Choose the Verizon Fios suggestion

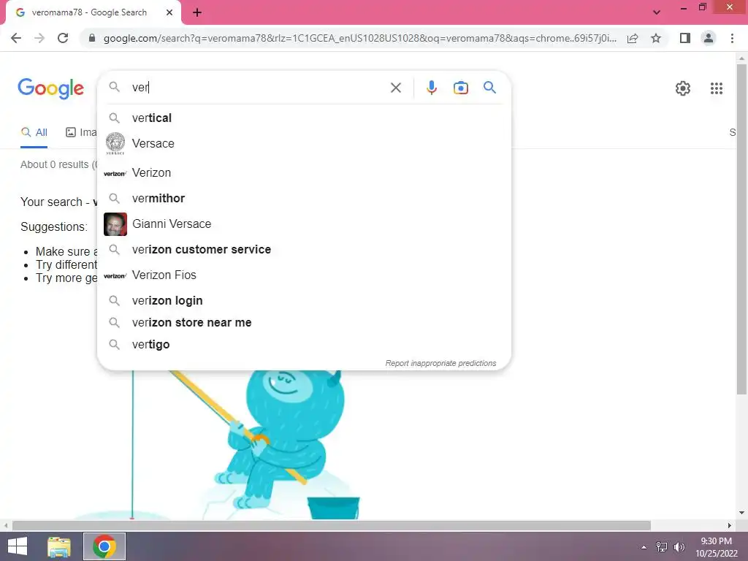304,275
